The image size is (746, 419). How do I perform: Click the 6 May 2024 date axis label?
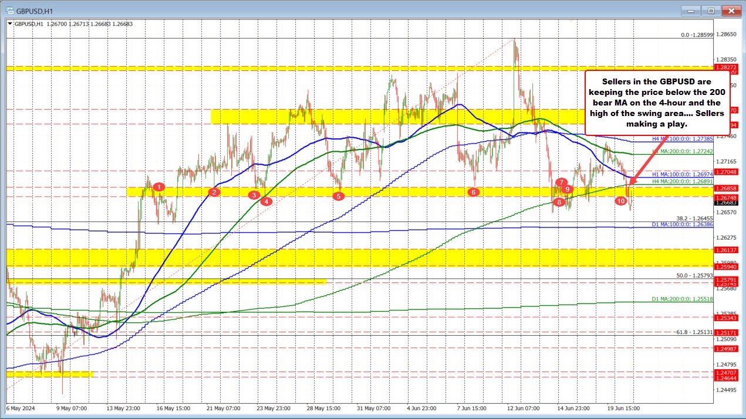[19, 408]
